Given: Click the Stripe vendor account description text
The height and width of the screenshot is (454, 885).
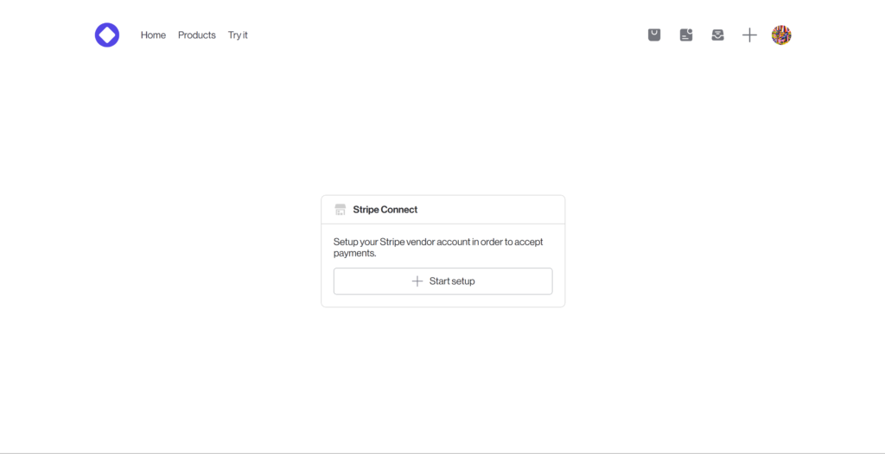Looking at the screenshot, I should 415,243.
